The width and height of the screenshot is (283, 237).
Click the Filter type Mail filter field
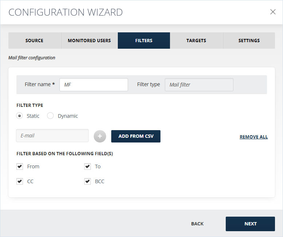point(199,85)
